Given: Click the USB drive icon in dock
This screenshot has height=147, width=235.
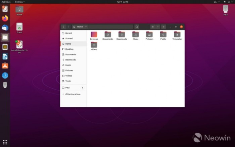Looking at the screenshot, I should point(5,85).
